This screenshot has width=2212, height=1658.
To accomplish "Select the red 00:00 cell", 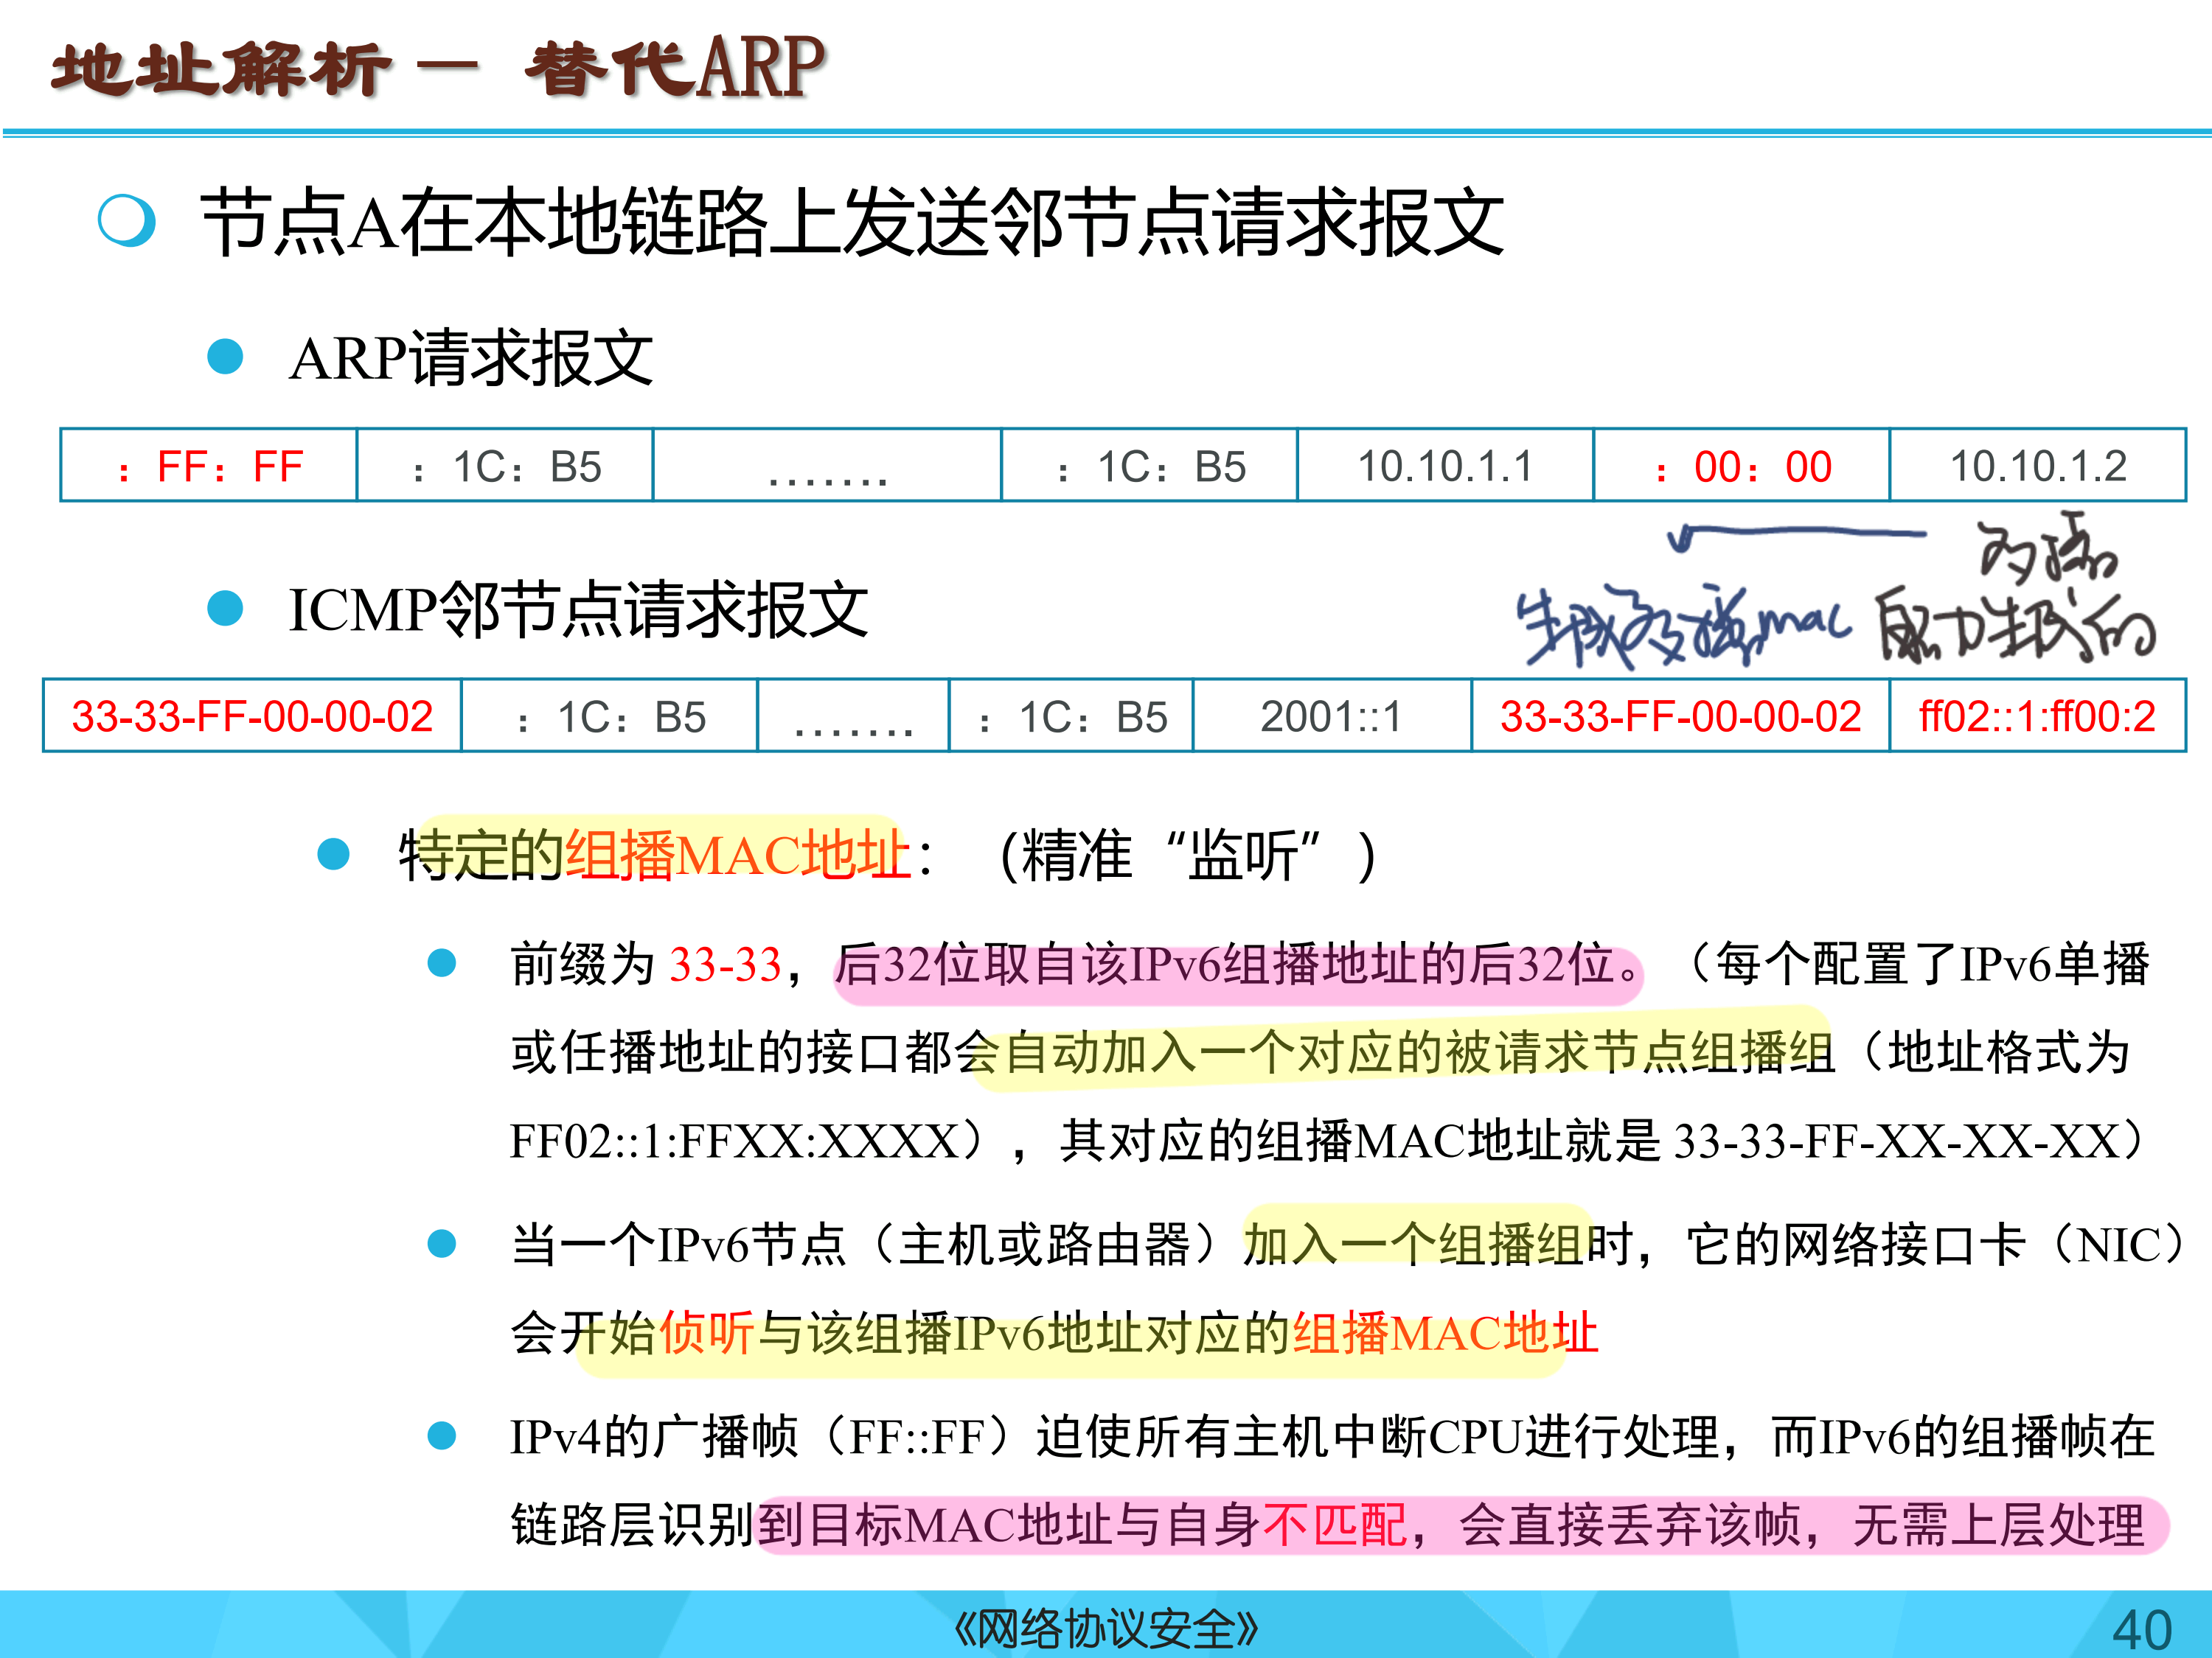I will pos(1741,466).
